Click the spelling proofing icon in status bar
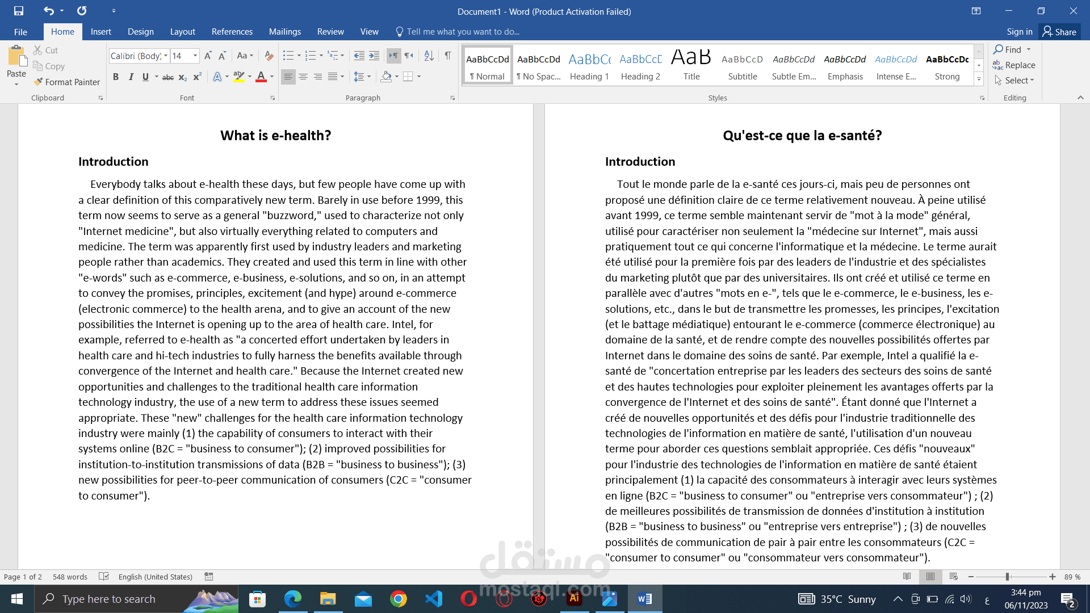 tap(104, 577)
